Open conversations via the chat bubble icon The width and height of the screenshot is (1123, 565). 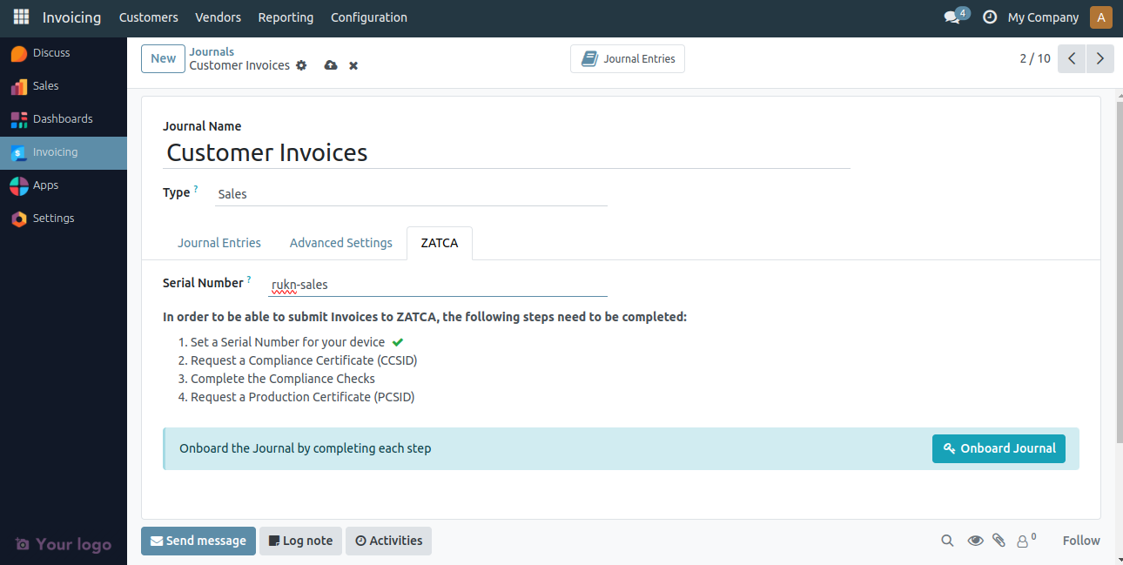(x=953, y=16)
